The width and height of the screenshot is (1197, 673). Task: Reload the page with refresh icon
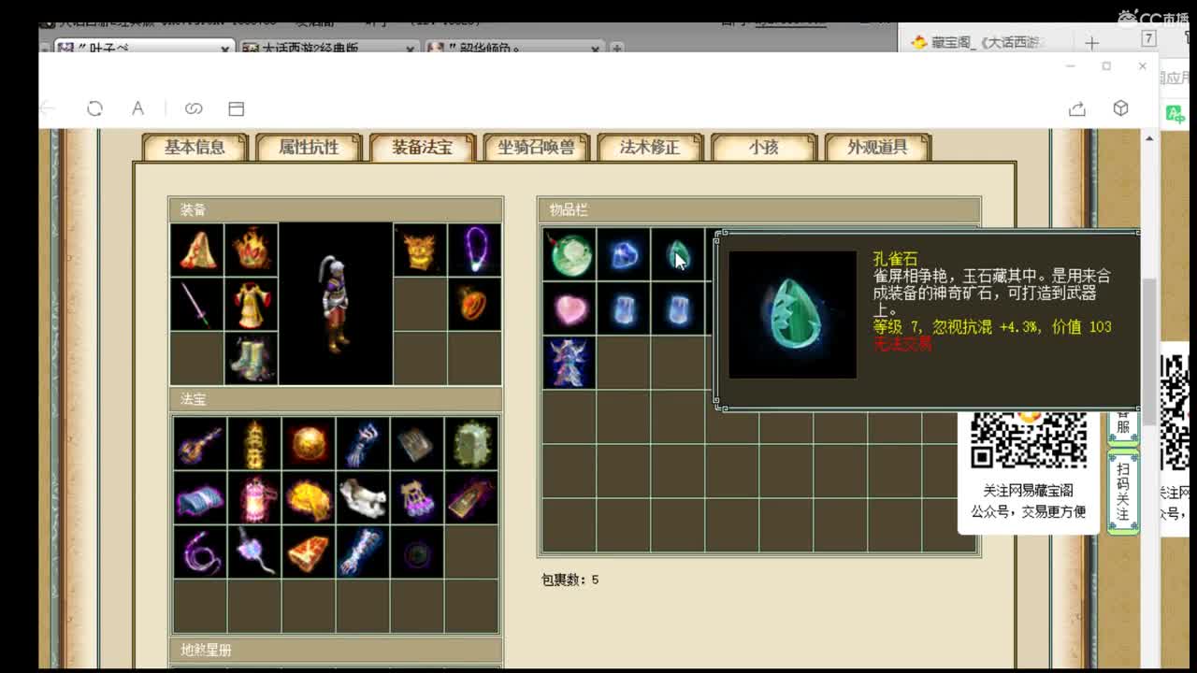point(94,108)
